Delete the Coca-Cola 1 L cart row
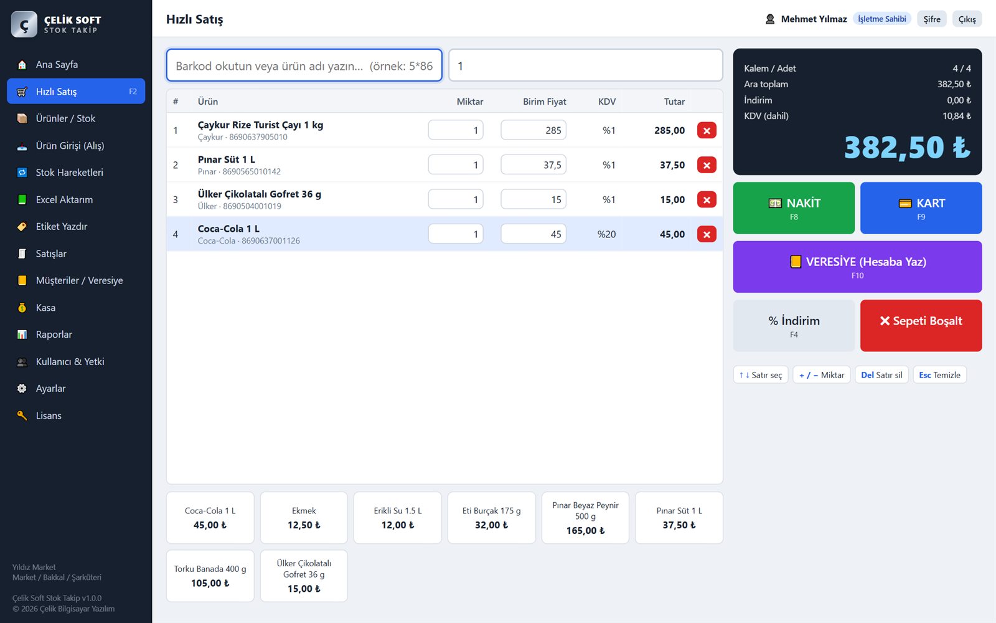The width and height of the screenshot is (996, 623). point(707,234)
